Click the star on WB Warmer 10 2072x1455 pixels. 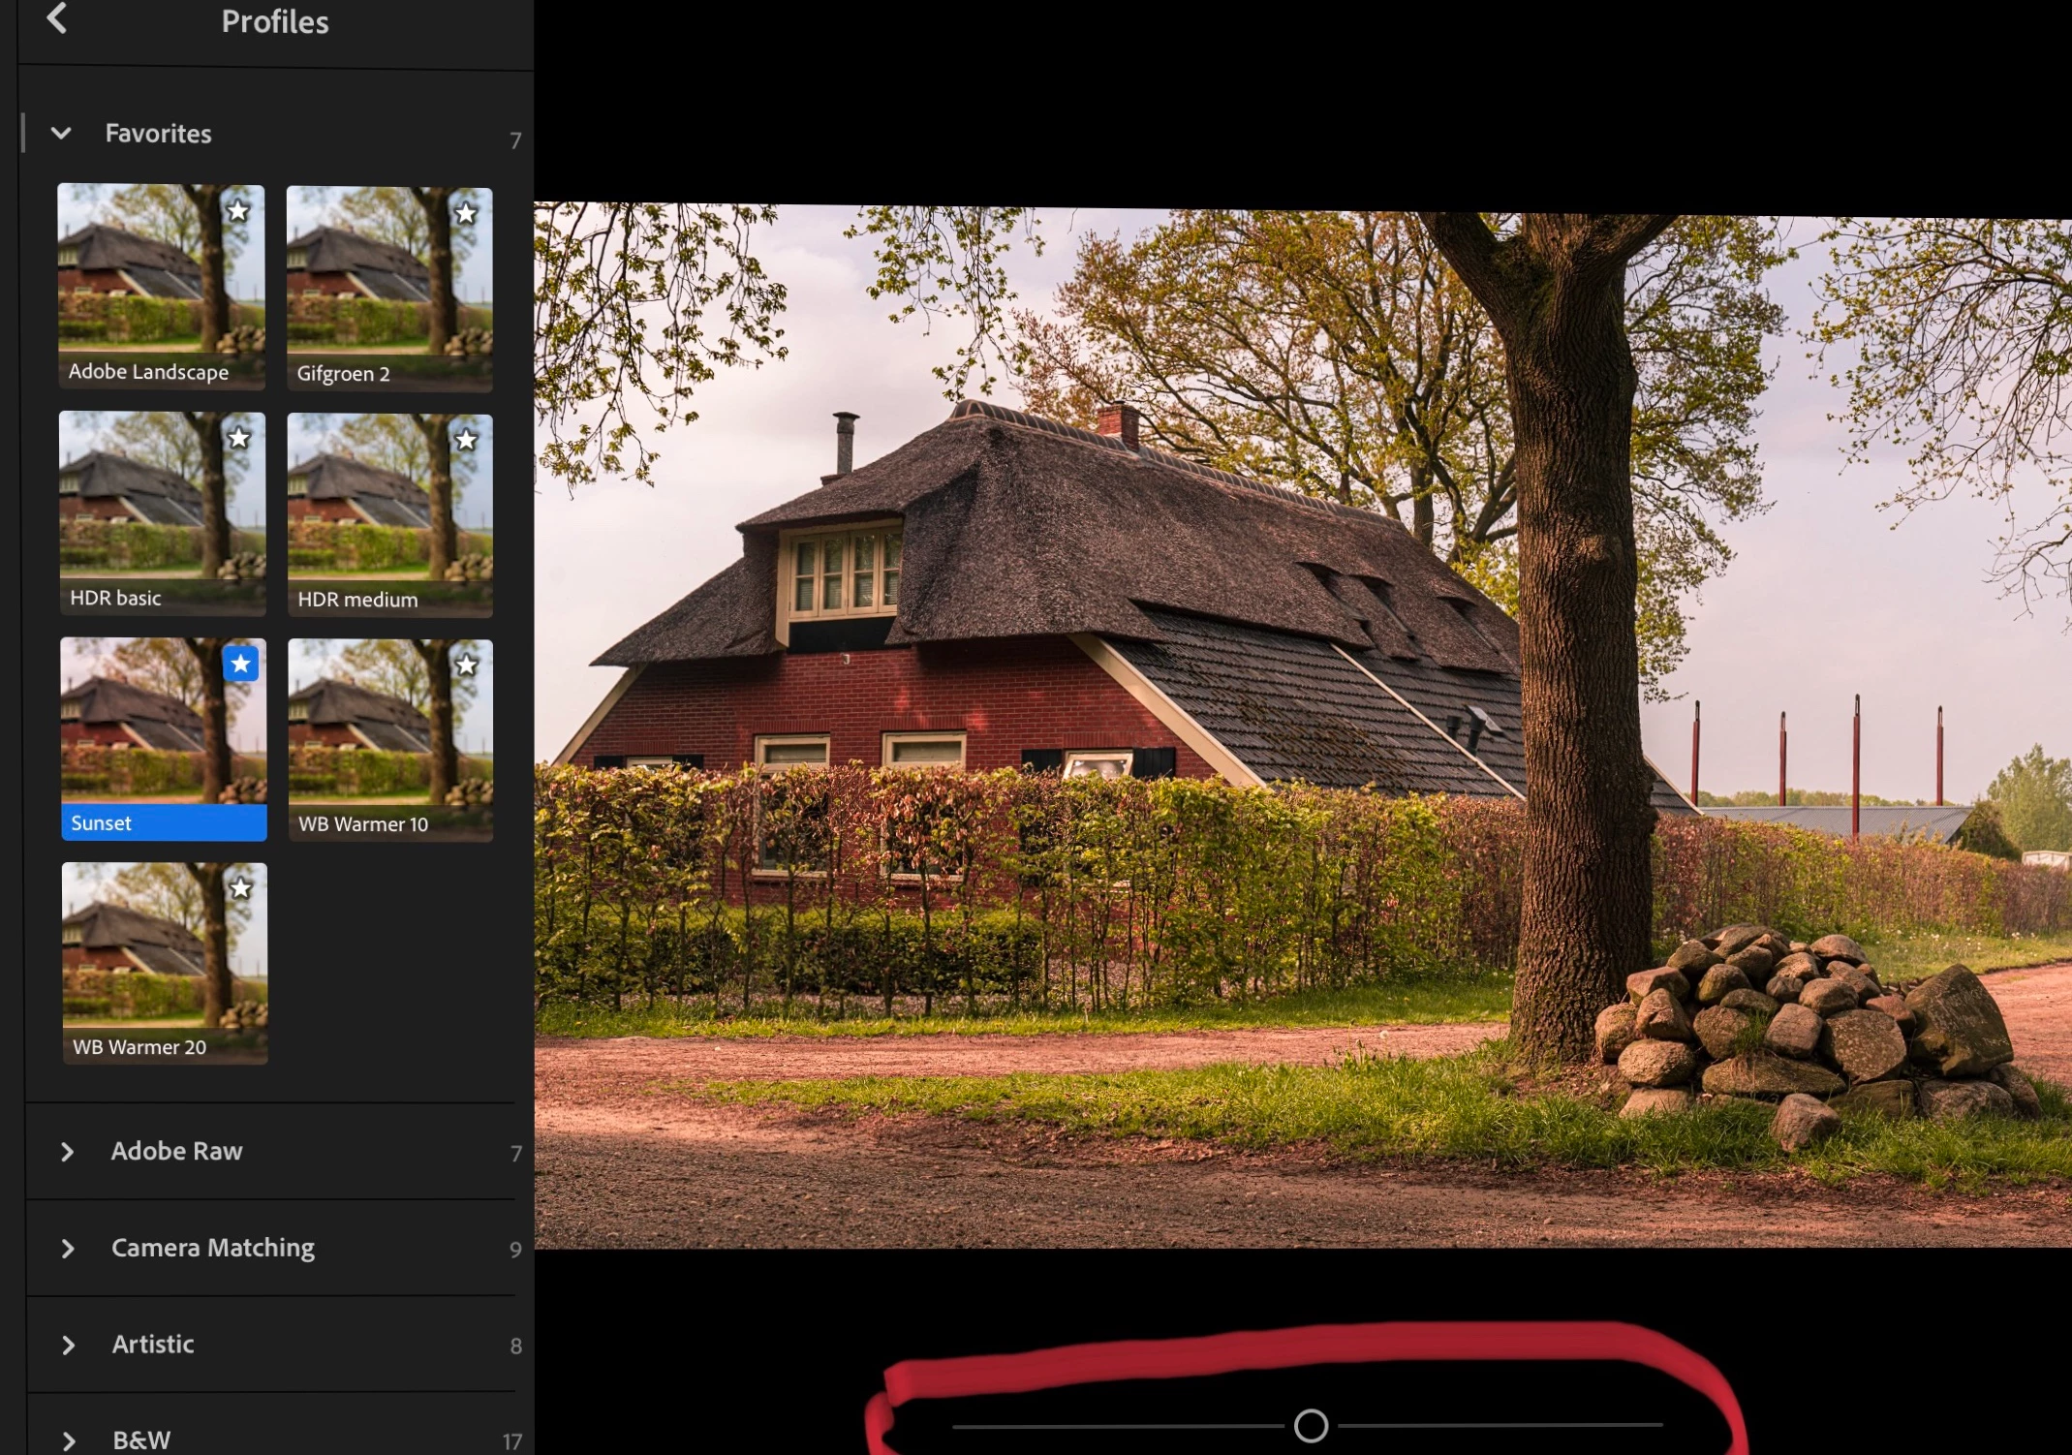(467, 665)
